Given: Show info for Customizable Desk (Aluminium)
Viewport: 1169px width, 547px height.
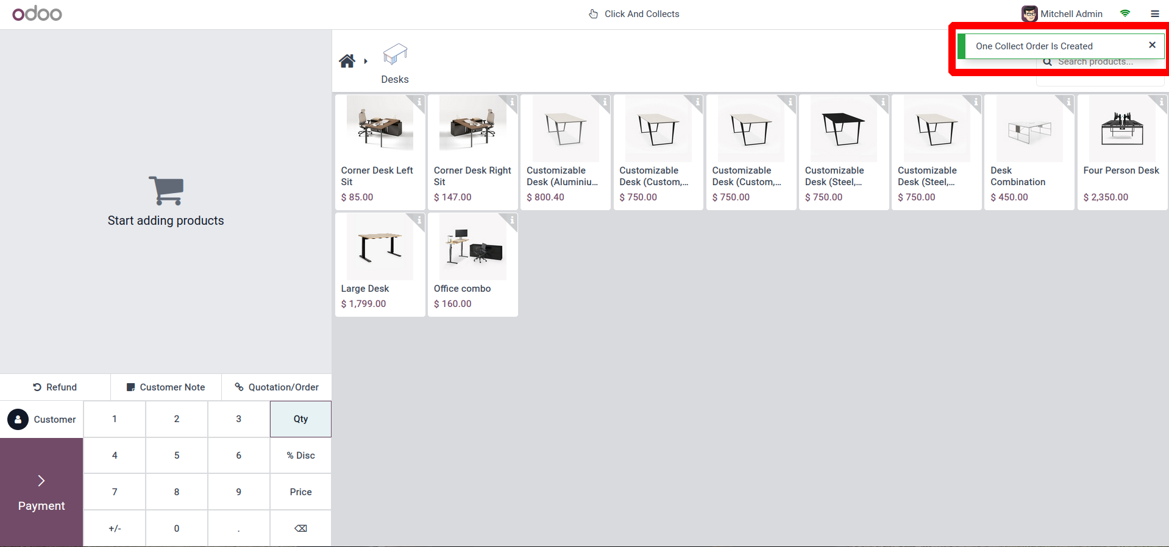Looking at the screenshot, I should [605, 102].
